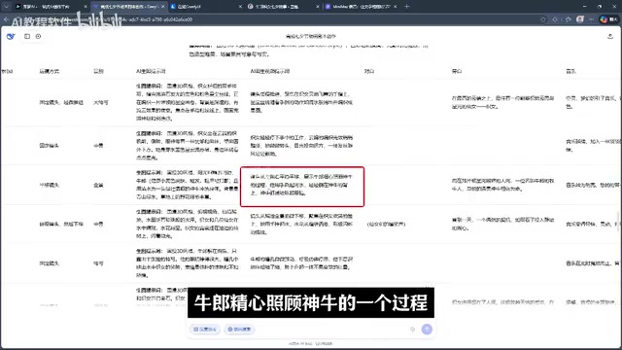Click the 旁白 column header
The image size is (622, 350).
(x=457, y=71)
